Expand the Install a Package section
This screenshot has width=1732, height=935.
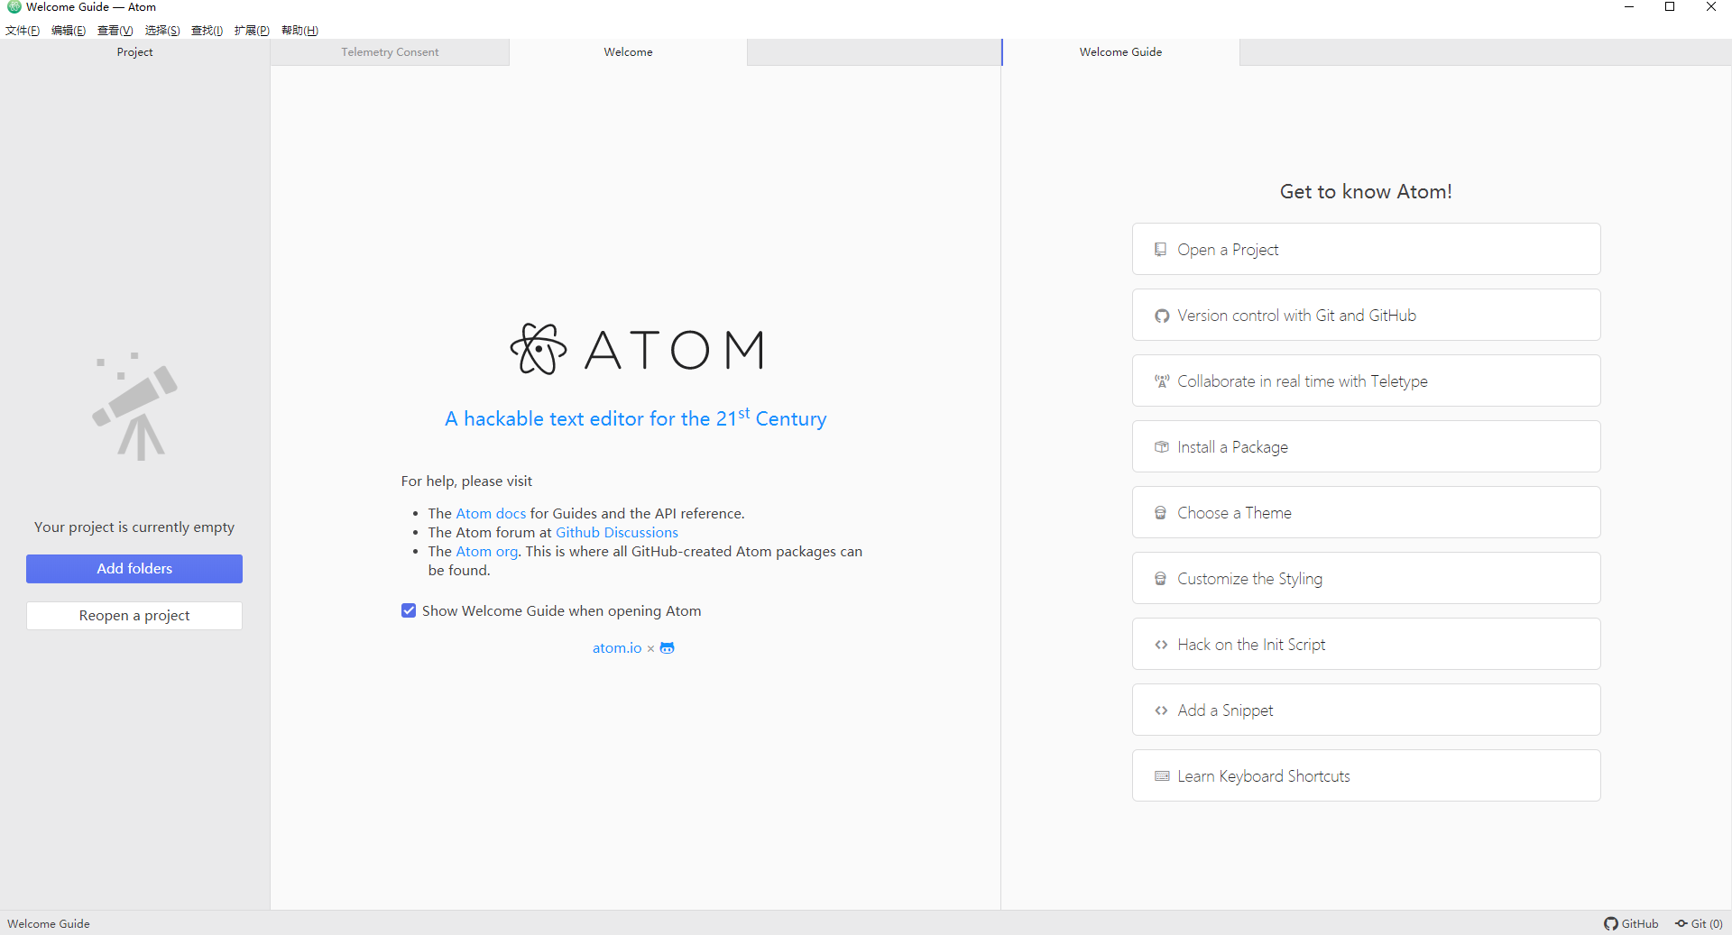point(1366,446)
